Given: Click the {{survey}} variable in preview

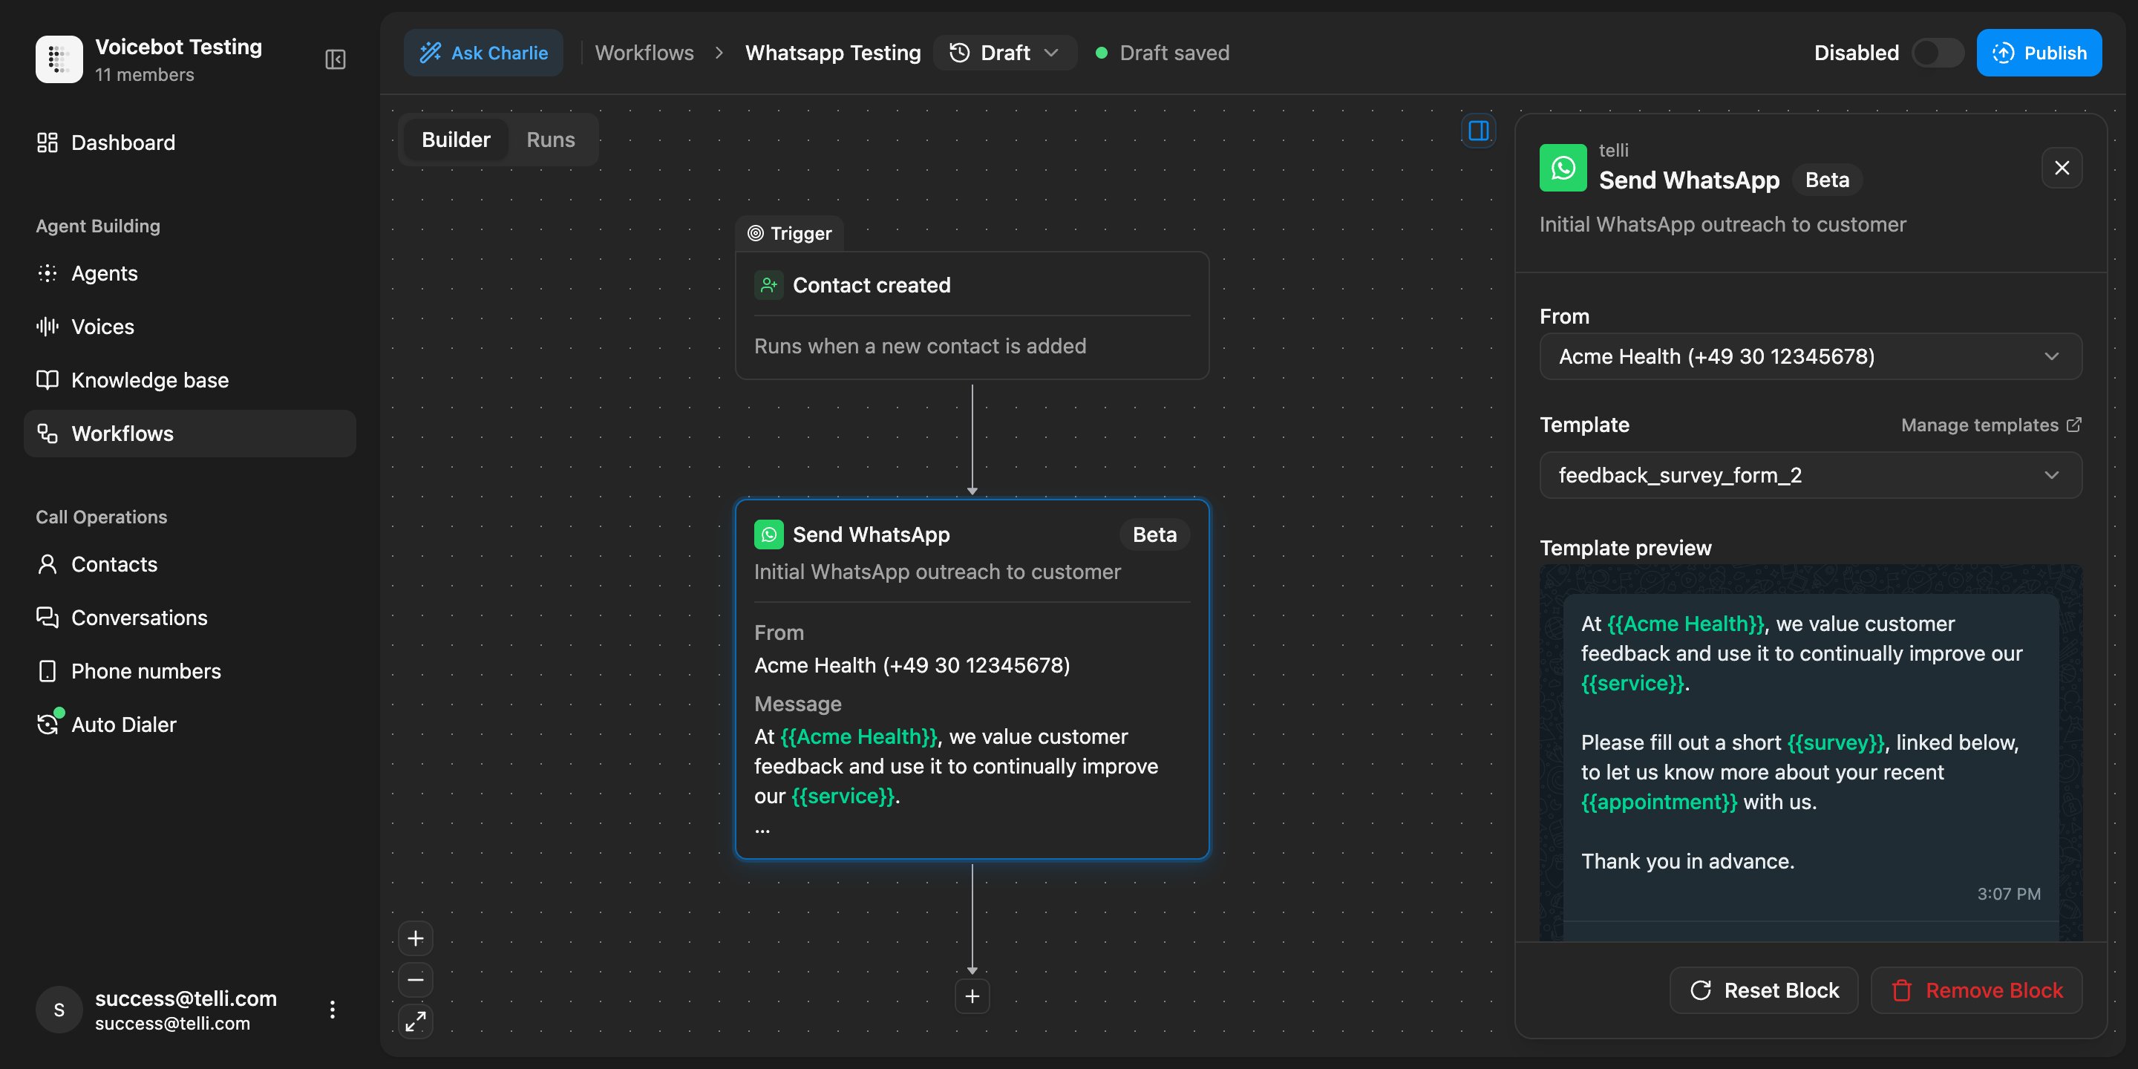Looking at the screenshot, I should click(x=1836, y=742).
